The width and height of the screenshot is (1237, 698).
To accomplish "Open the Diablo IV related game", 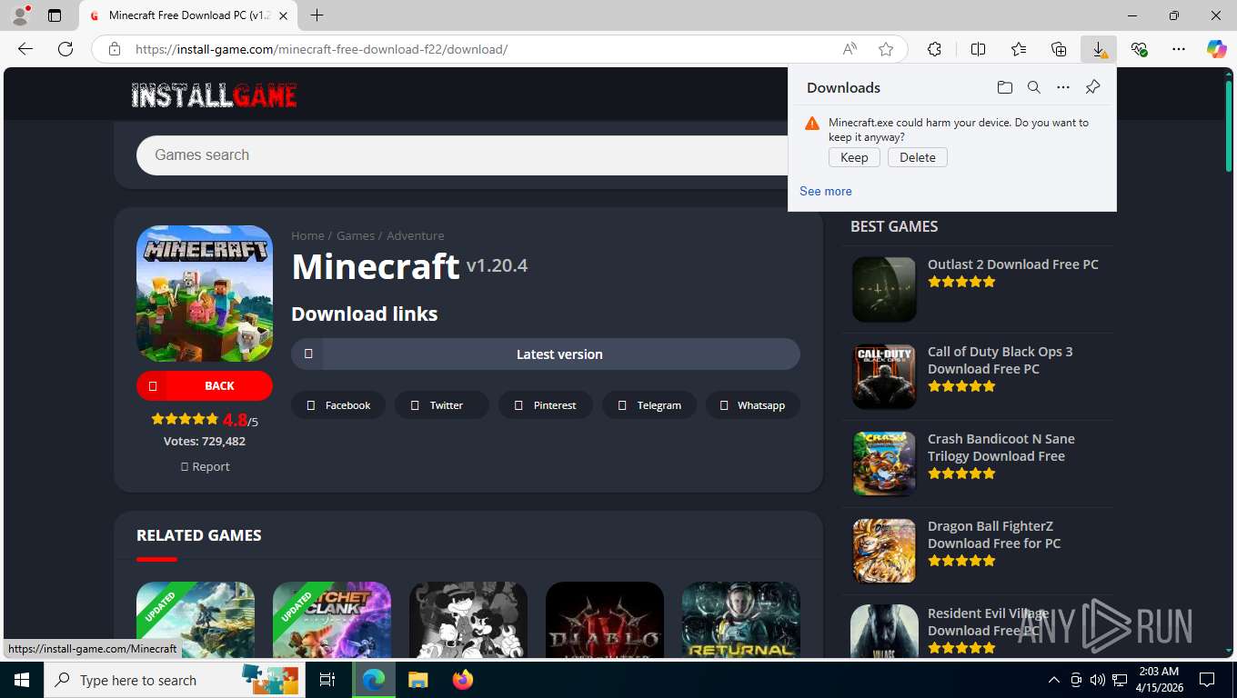I will click(605, 620).
